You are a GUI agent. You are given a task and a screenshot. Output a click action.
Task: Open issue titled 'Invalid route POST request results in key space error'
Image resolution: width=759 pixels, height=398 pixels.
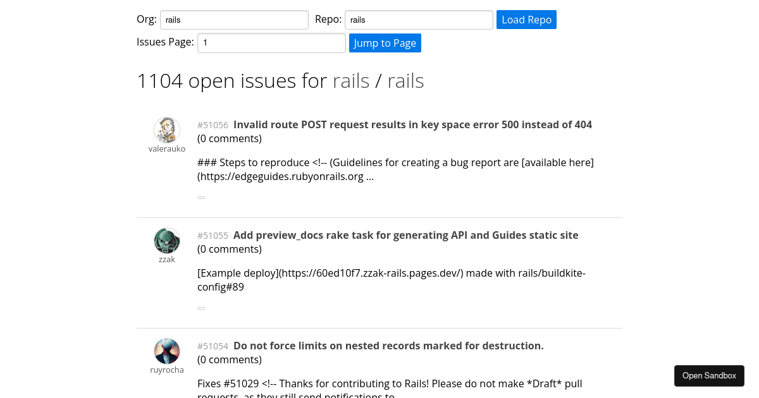412,124
